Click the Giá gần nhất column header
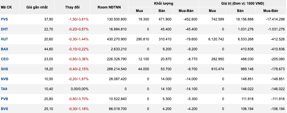 (x=37, y=7)
